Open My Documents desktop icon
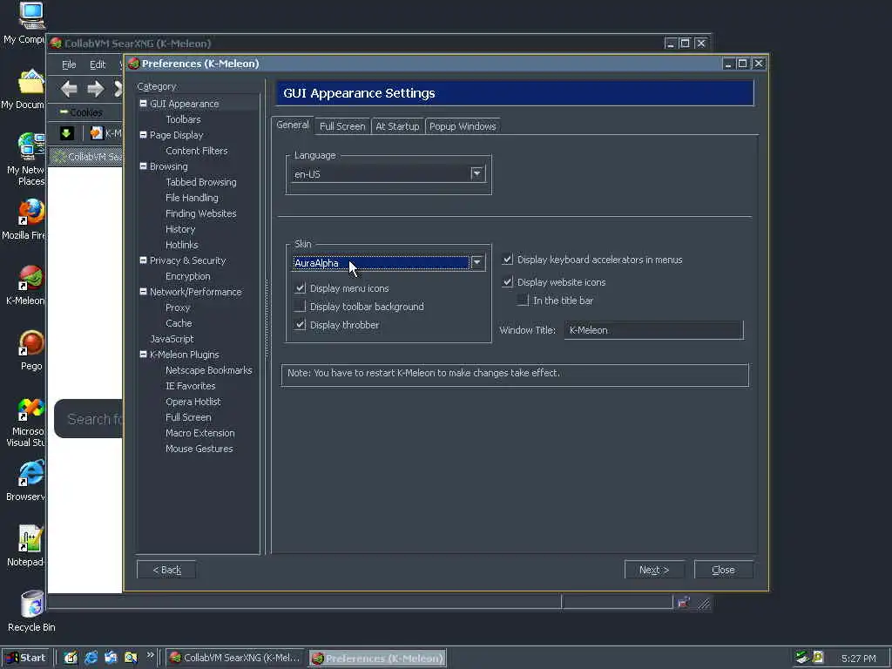This screenshot has width=892, height=669. pos(30,82)
